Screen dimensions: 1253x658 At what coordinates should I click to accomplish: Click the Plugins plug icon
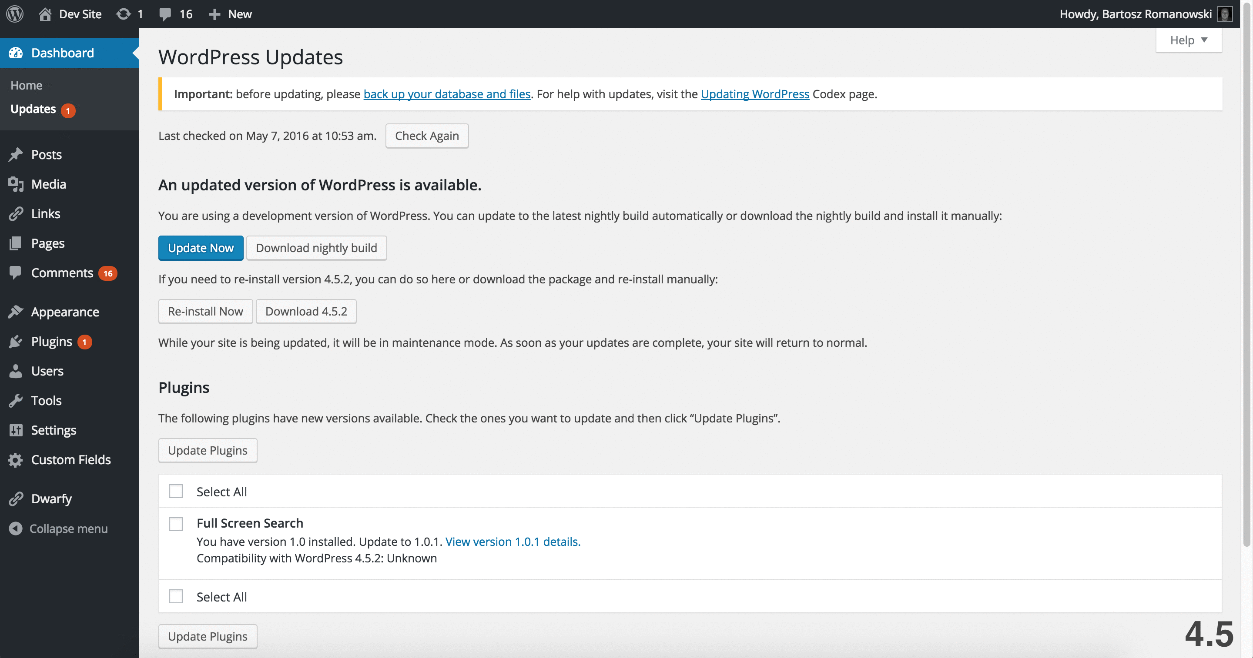click(x=16, y=341)
